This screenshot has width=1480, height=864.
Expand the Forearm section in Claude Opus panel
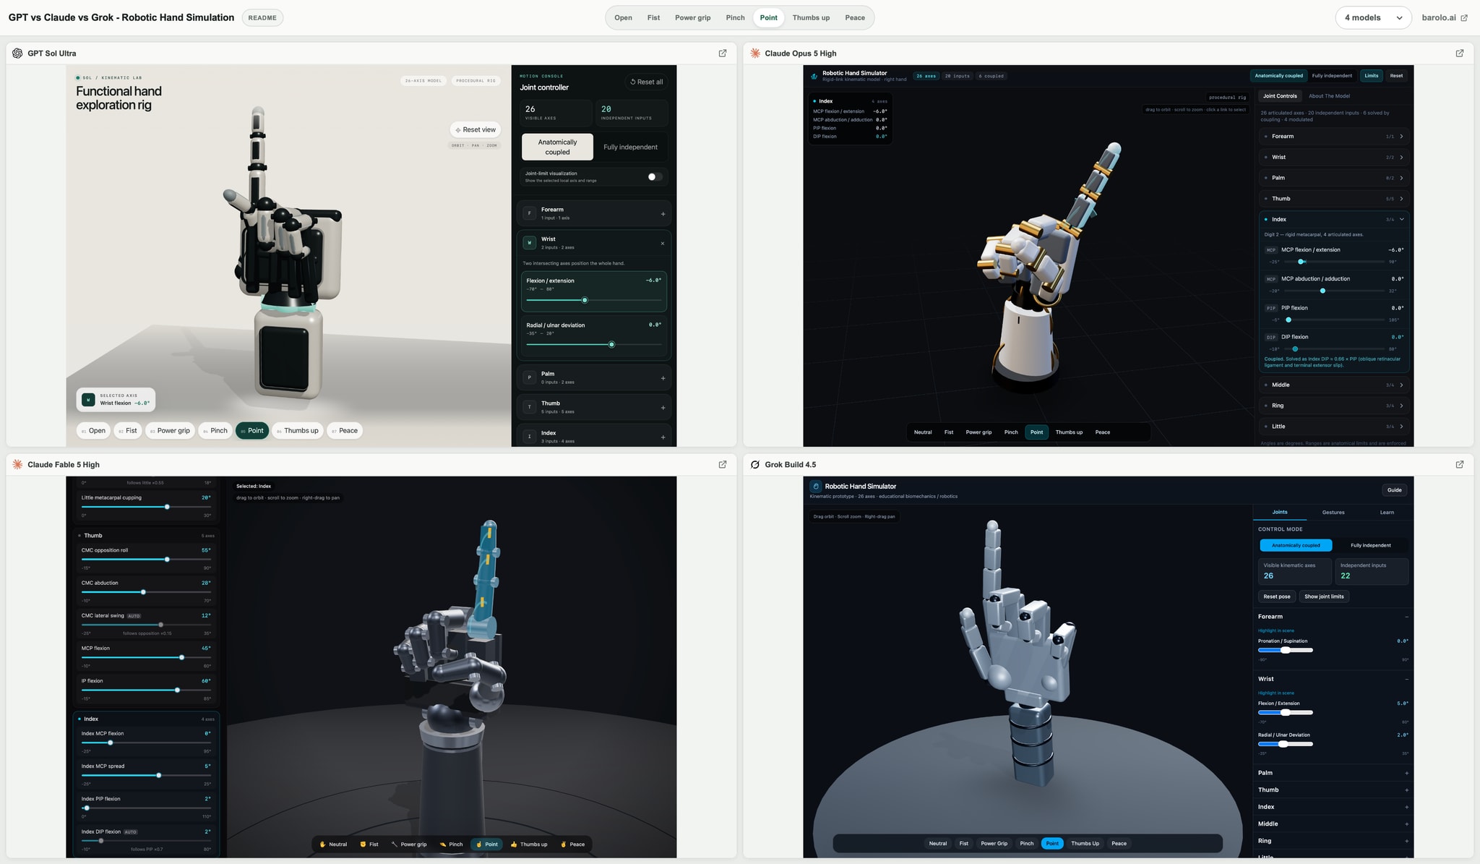tap(1333, 136)
